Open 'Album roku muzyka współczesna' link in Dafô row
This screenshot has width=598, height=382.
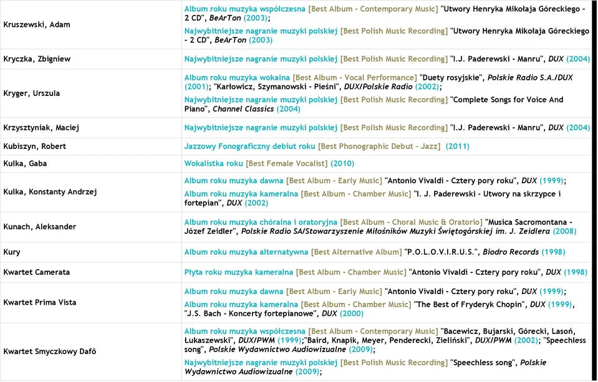(245, 332)
